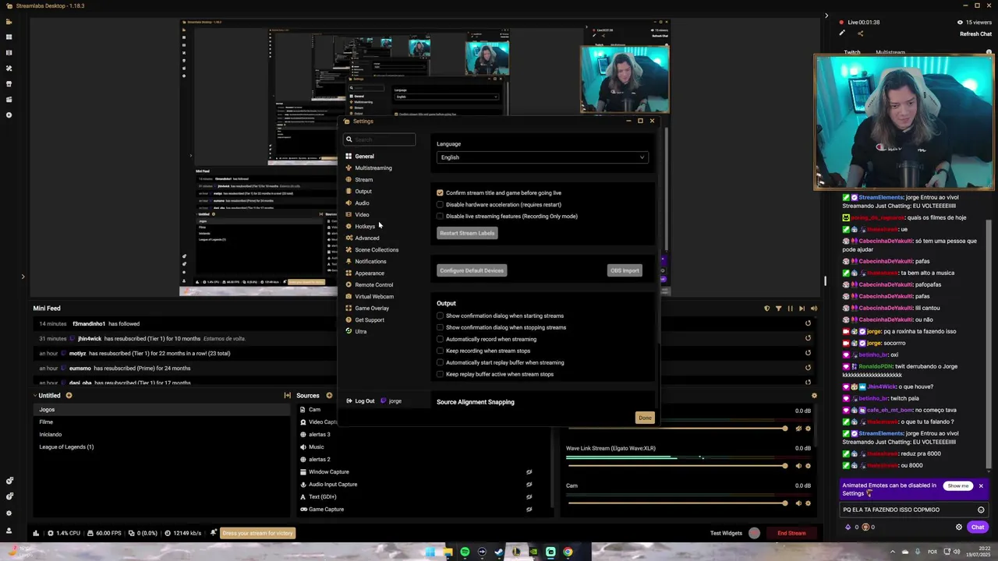Open chat settings gear near Chat button
This screenshot has width=998, height=561.
coord(959,527)
